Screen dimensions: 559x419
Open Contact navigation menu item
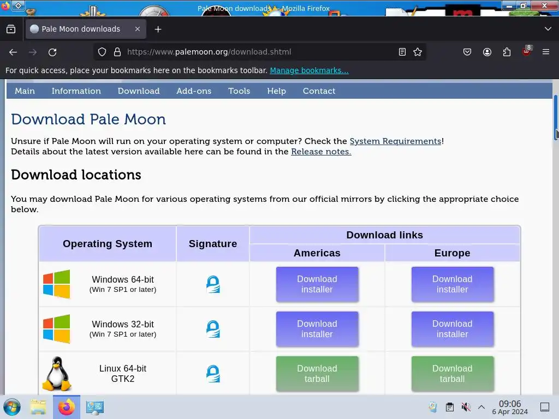pos(319,91)
